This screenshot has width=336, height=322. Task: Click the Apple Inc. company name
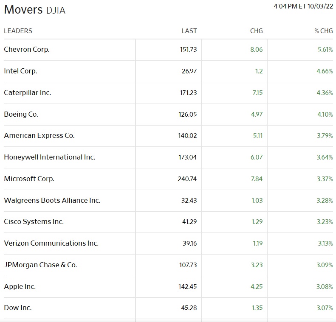click(20, 286)
